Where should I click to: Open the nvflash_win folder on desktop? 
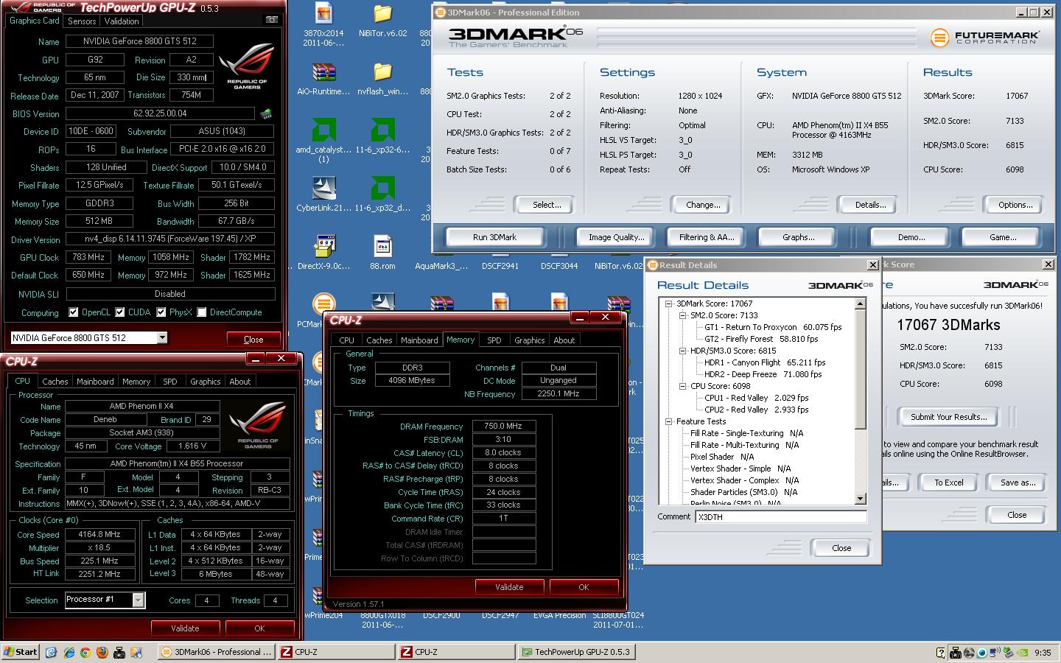click(382, 72)
